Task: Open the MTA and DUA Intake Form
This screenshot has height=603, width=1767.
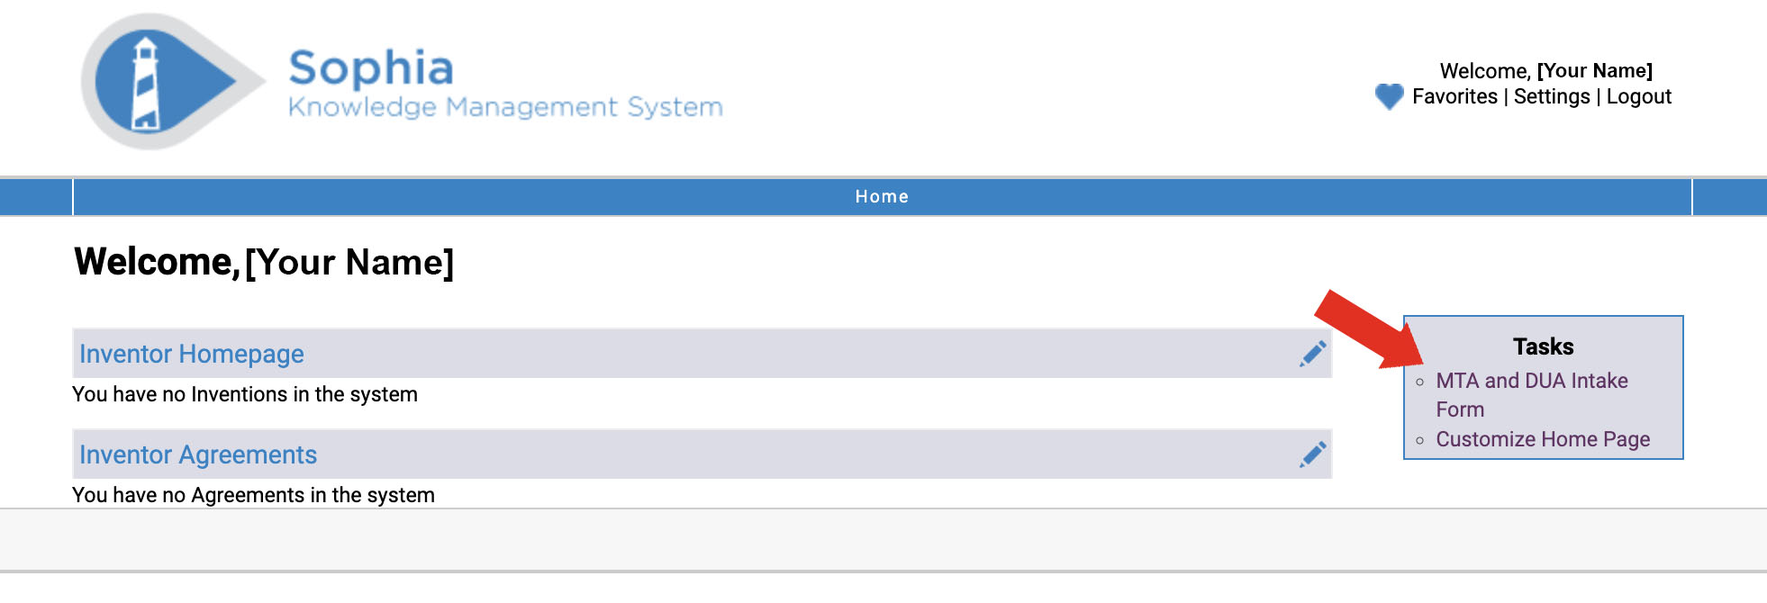Action: pyautogui.click(x=1531, y=382)
